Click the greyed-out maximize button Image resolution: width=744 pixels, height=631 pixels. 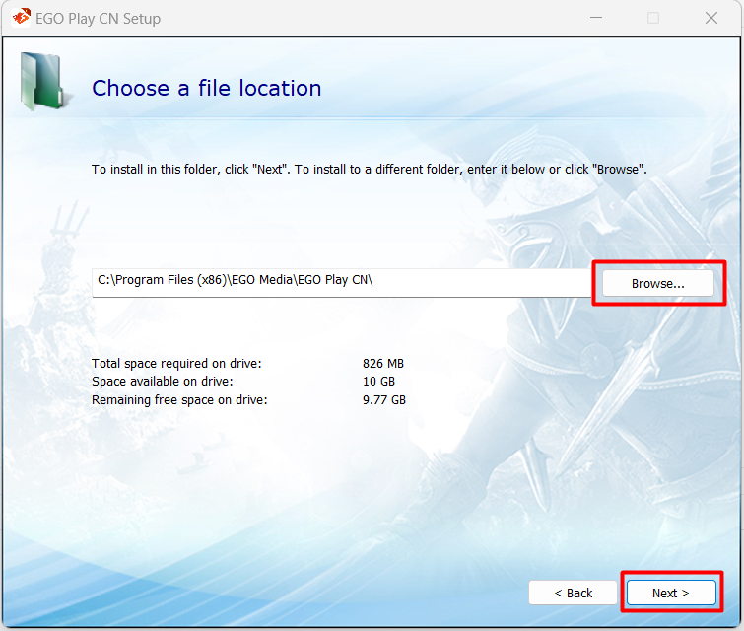pos(652,19)
